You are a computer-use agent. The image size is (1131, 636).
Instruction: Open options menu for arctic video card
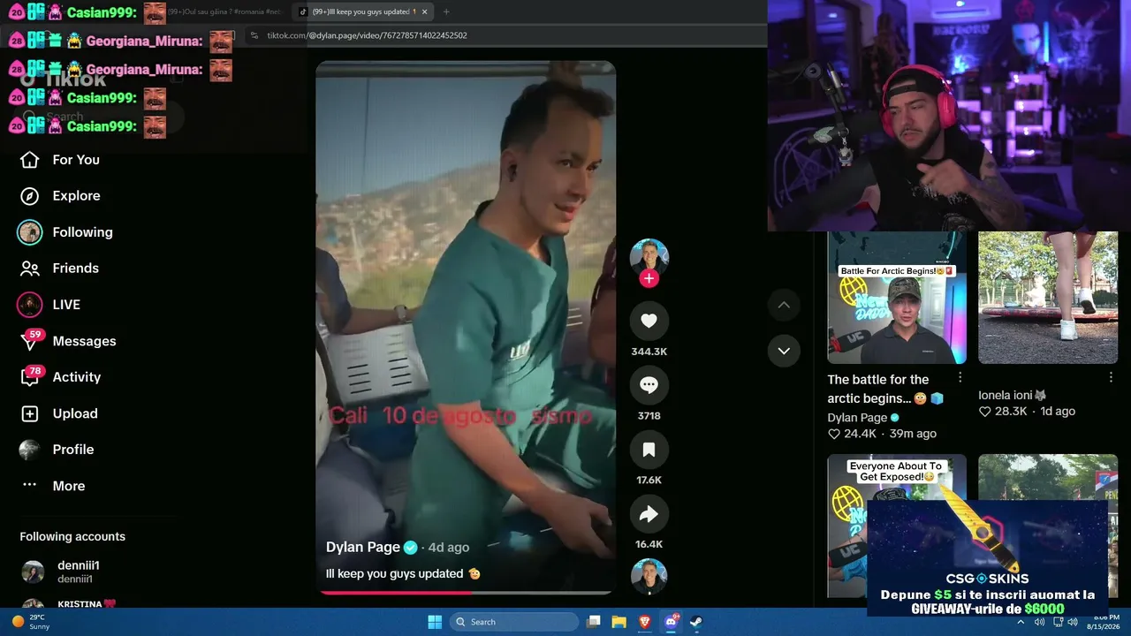tap(960, 377)
